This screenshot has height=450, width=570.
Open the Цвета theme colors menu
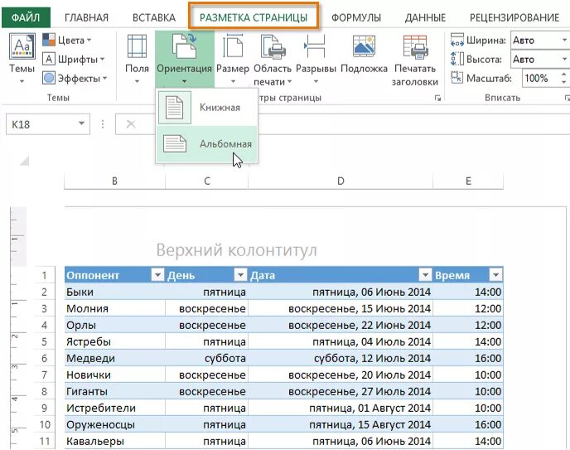click(x=66, y=40)
